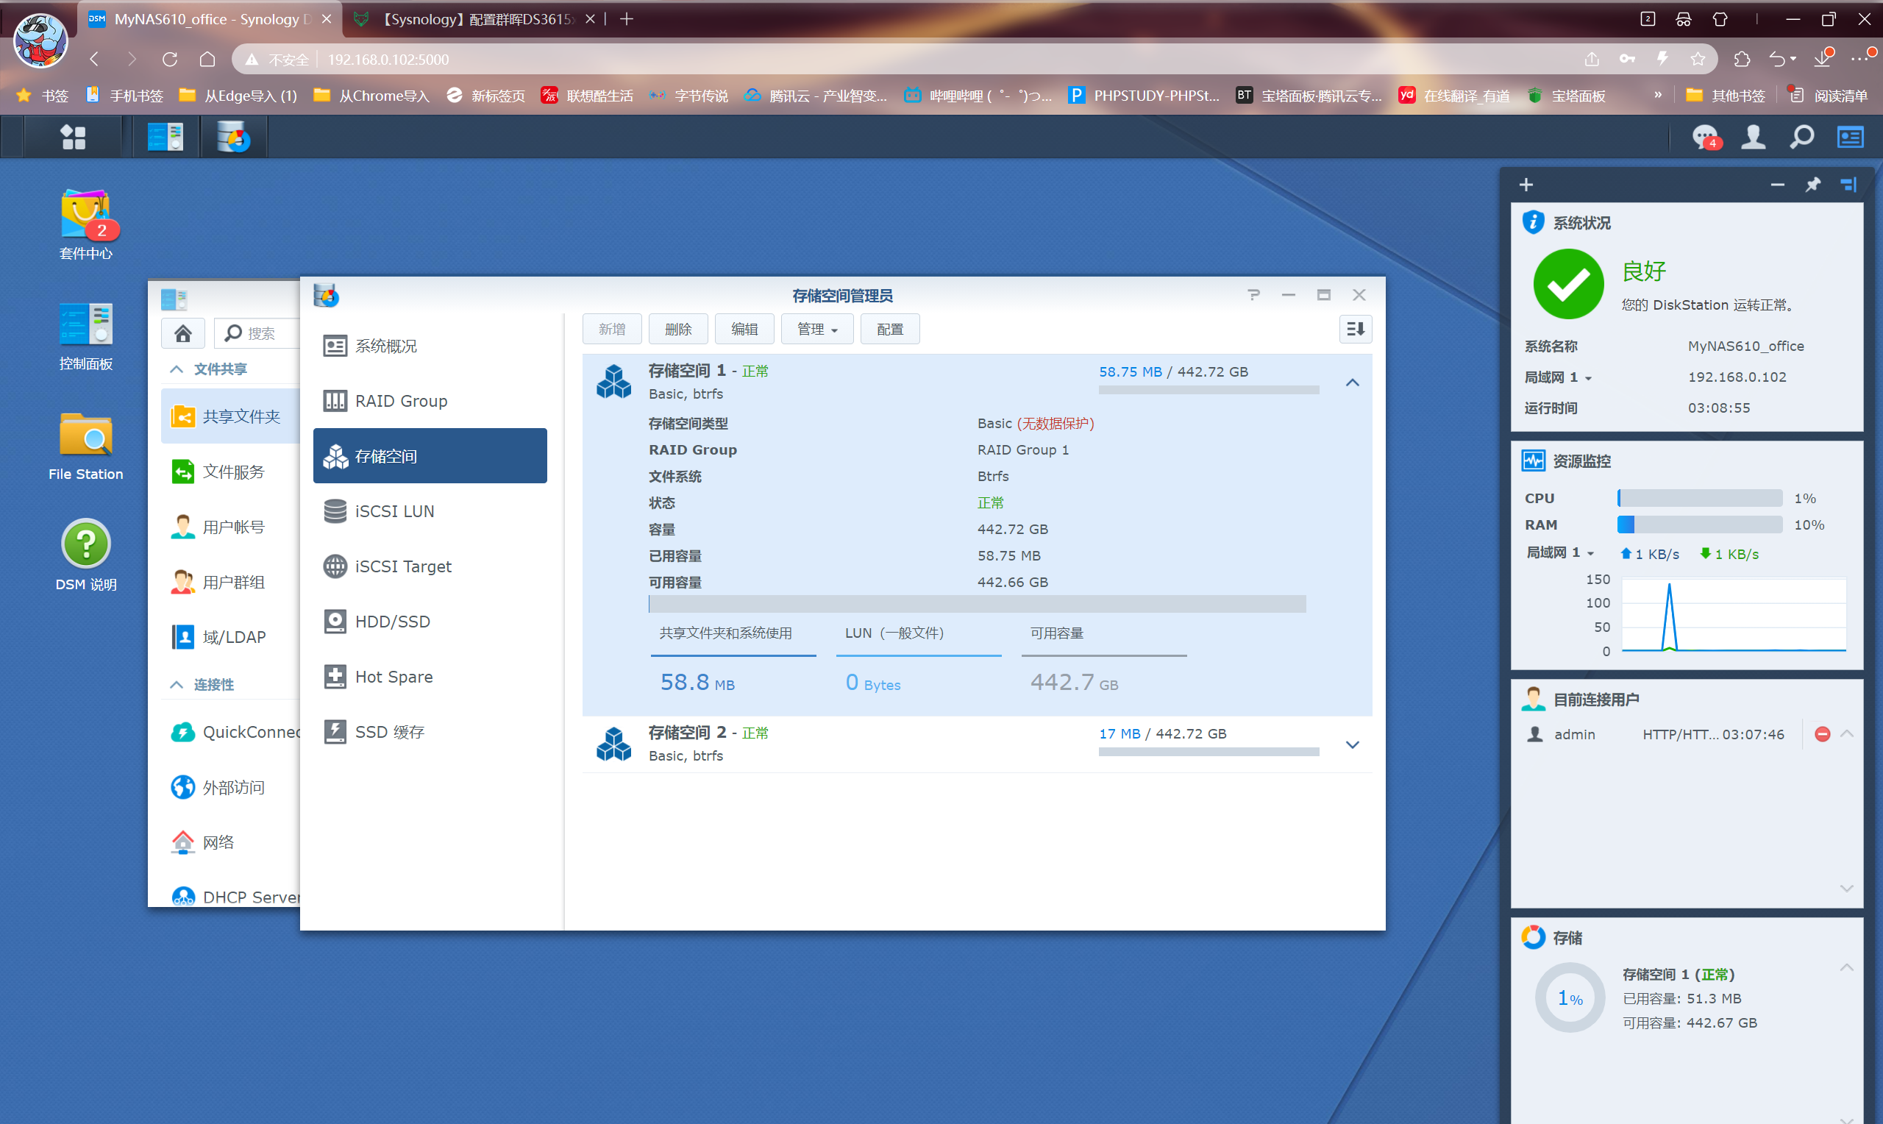Click the 配置 button
The image size is (1883, 1124).
click(889, 329)
